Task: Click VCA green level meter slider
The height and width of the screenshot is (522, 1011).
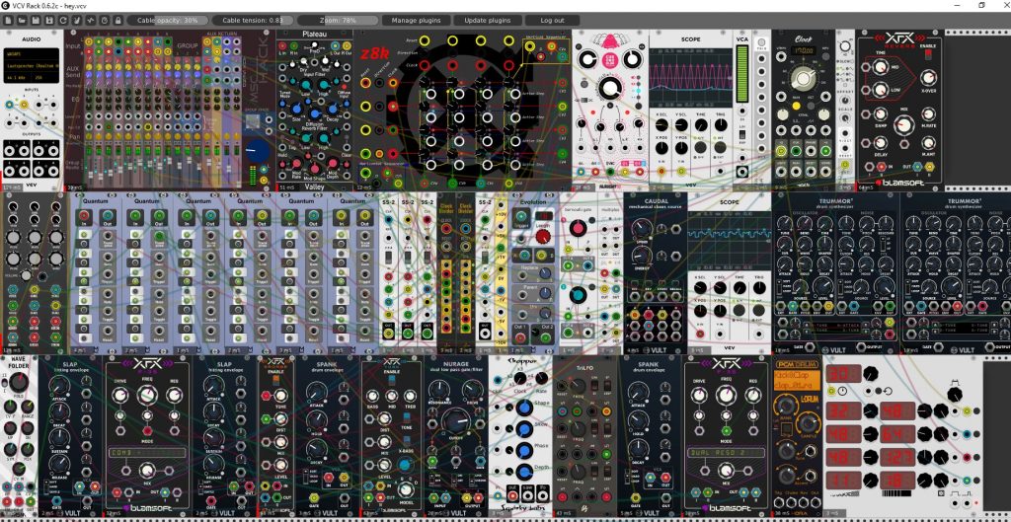Action: coord(742,75)
